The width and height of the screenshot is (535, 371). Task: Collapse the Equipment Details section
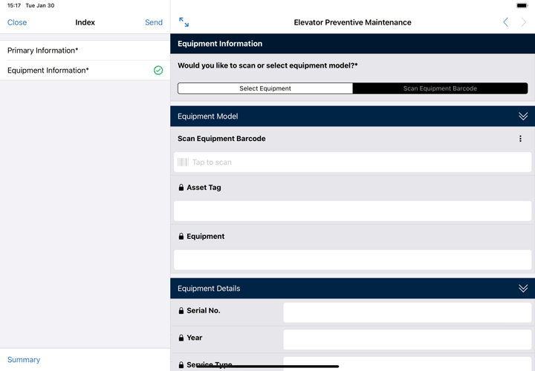523,288
